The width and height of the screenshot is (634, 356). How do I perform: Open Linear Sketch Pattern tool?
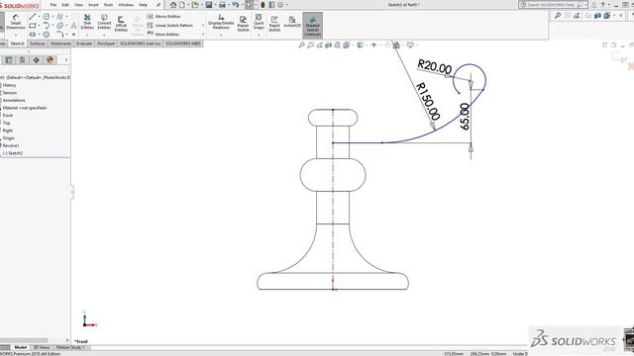(169, 26)
